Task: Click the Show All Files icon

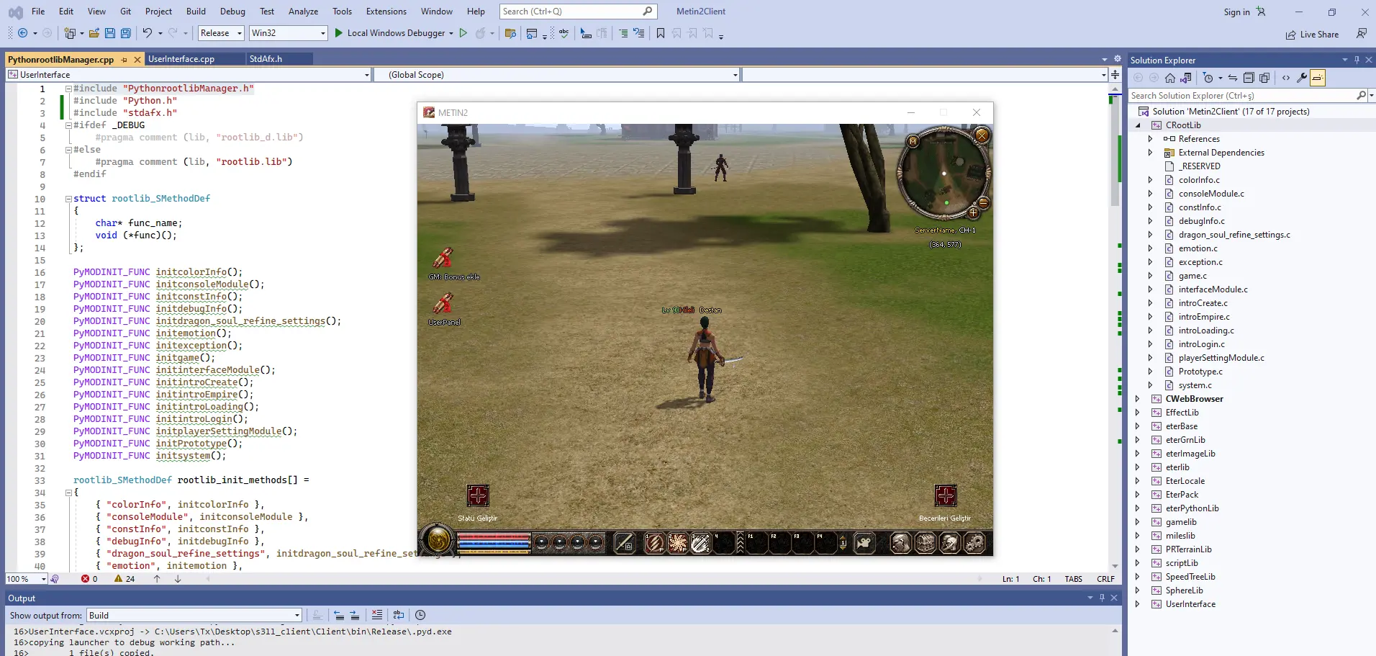Action: coord(1264,78)
